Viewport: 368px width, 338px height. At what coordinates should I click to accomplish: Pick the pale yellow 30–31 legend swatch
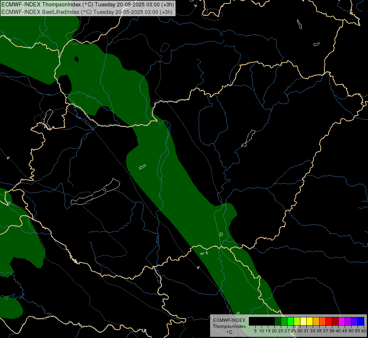tap(303, 321)
